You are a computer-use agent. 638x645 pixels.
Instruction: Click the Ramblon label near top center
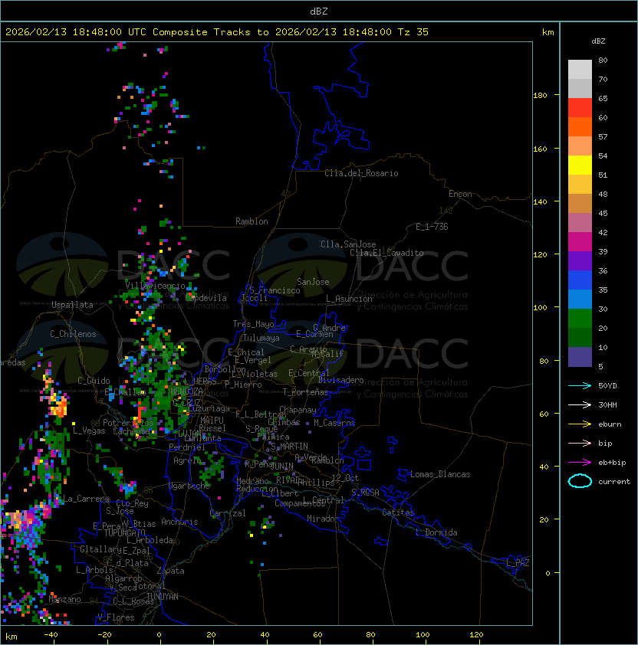252,221
